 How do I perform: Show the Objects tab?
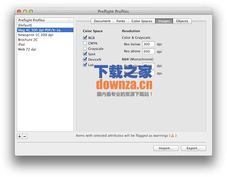pos(182,21)
